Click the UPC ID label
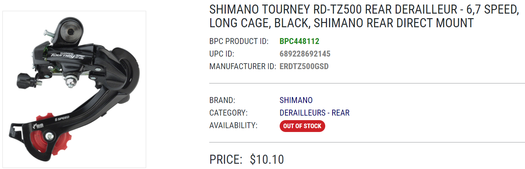 click(x=221, y=54)
